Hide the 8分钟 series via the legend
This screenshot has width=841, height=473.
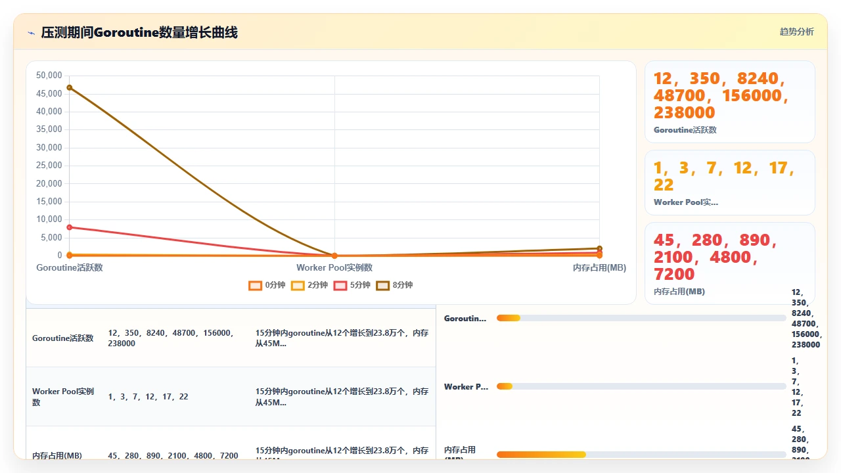click(394, 285)
